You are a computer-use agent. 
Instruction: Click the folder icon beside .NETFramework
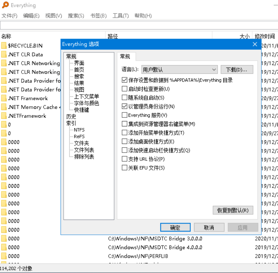pos(4,116)
